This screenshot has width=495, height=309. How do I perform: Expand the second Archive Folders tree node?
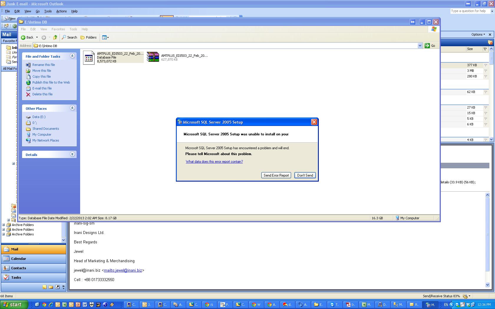tap(4, 230)
